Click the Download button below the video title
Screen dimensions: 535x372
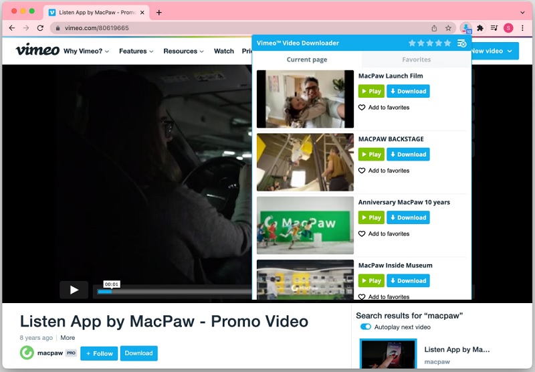(x=138, y=353)
